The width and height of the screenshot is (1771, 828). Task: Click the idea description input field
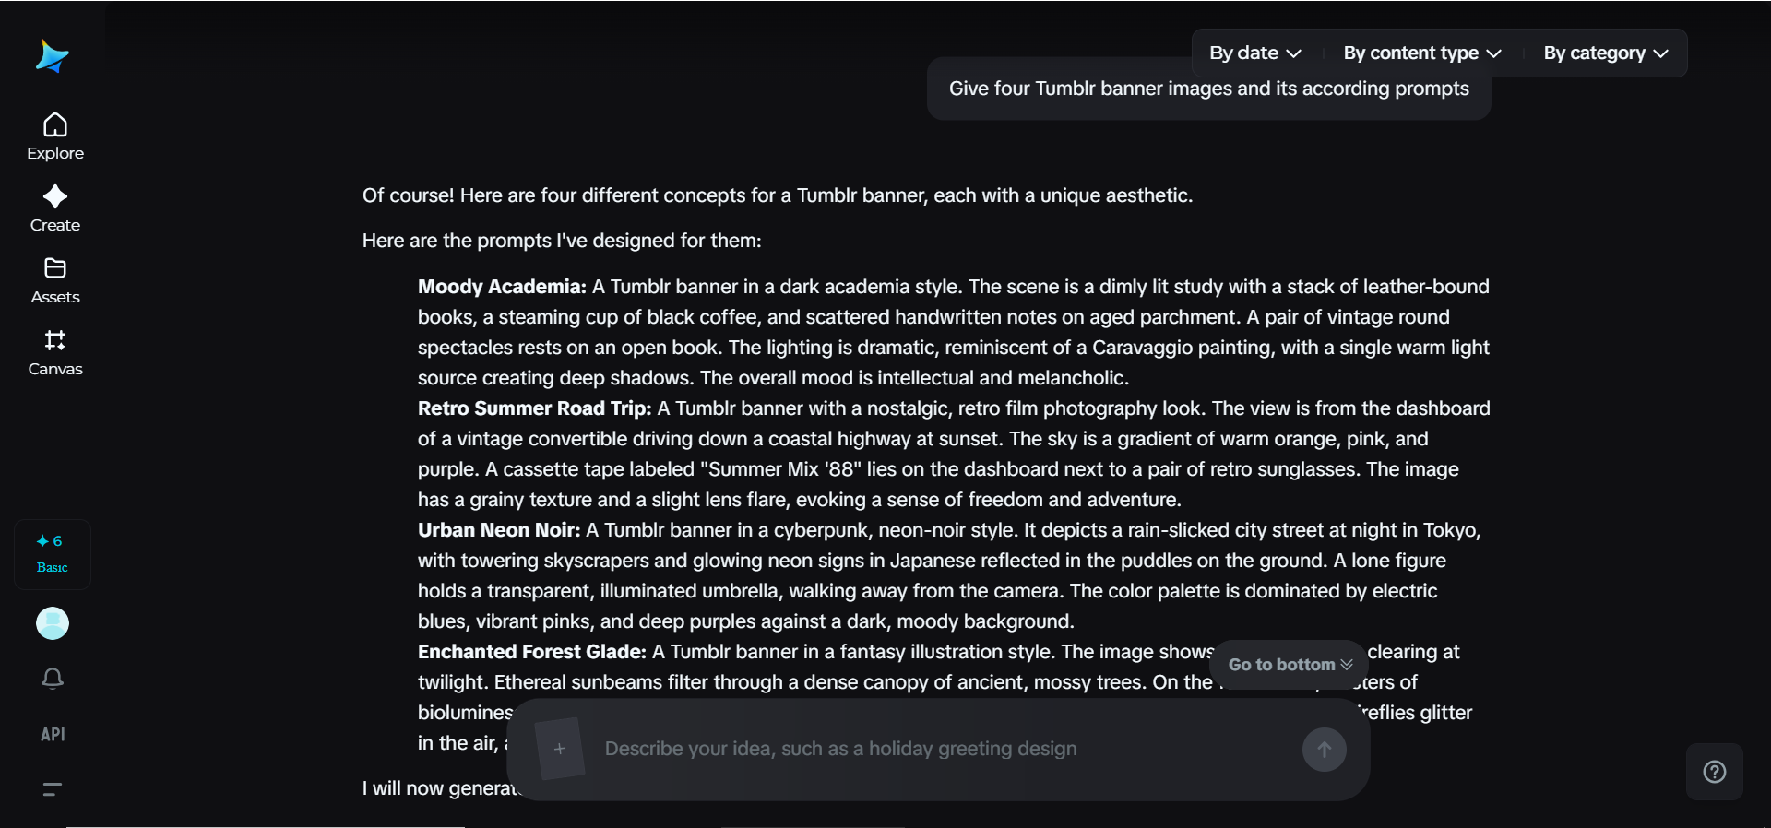[941, 749]
